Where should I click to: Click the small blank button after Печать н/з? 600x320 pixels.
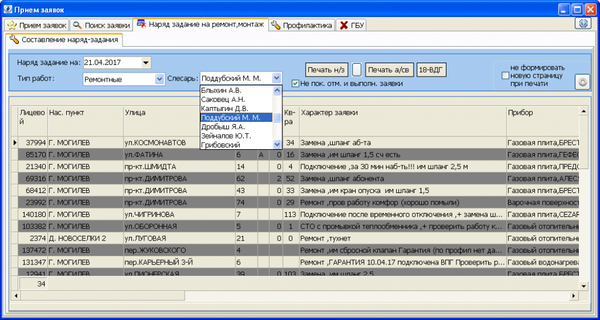point(357,70)
